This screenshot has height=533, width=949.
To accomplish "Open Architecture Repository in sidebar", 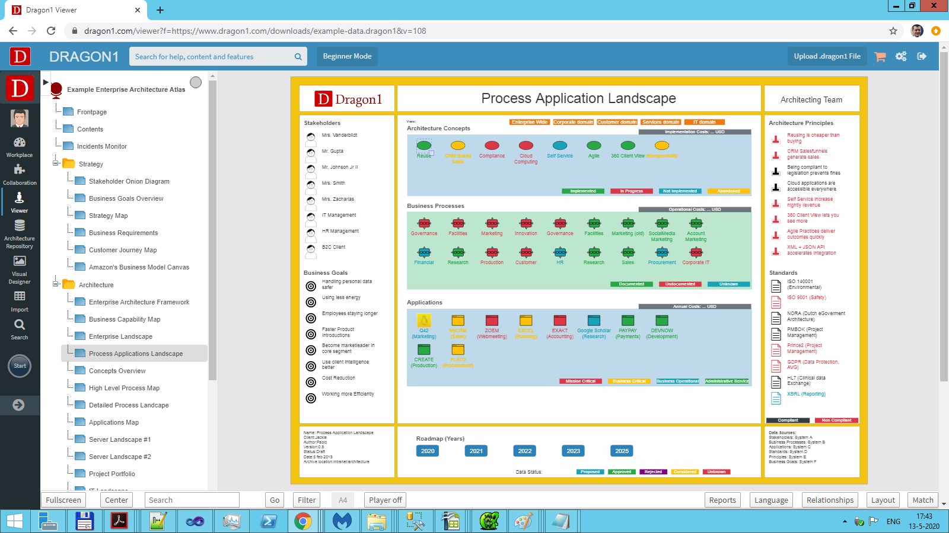I will tap(20, 234).
